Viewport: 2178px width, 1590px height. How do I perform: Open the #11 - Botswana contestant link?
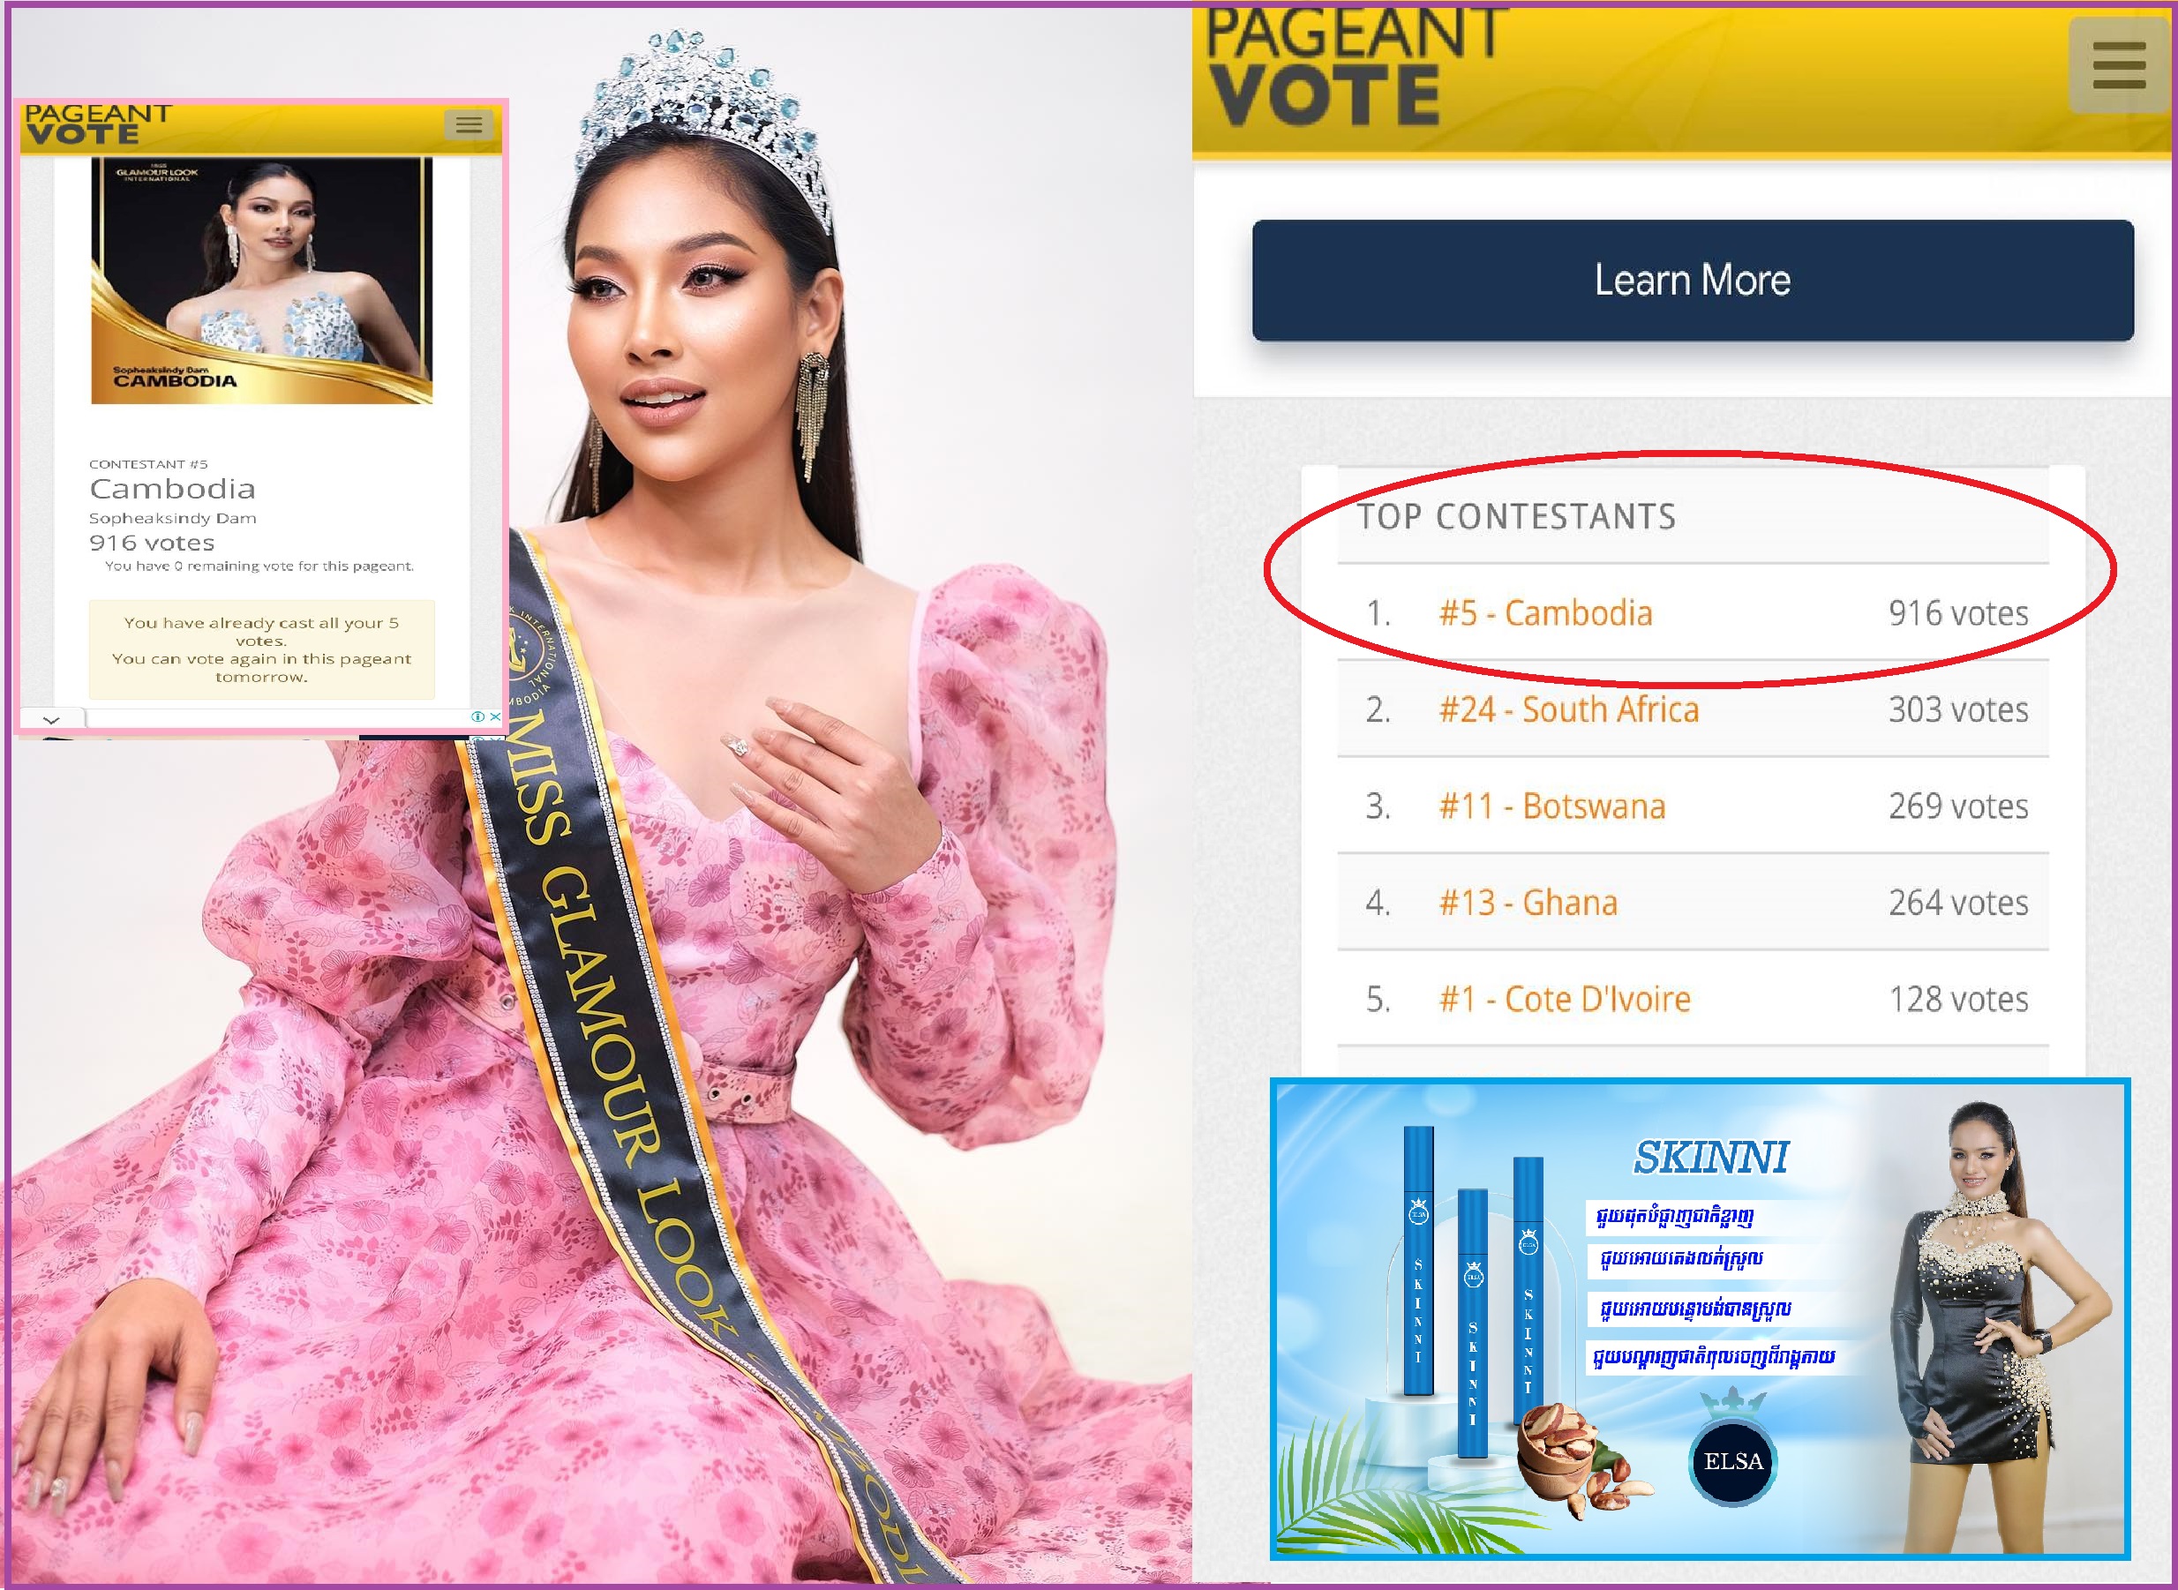click(1551, 806)
